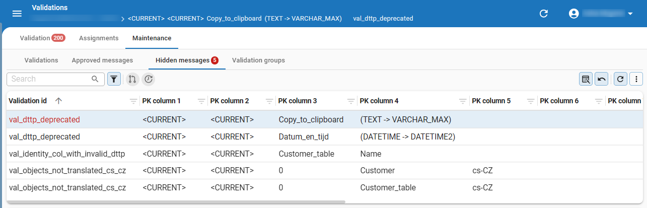Click the branch/merge icon in the toolbar
This screenshot has width=647, height=208.
(132, 79)
